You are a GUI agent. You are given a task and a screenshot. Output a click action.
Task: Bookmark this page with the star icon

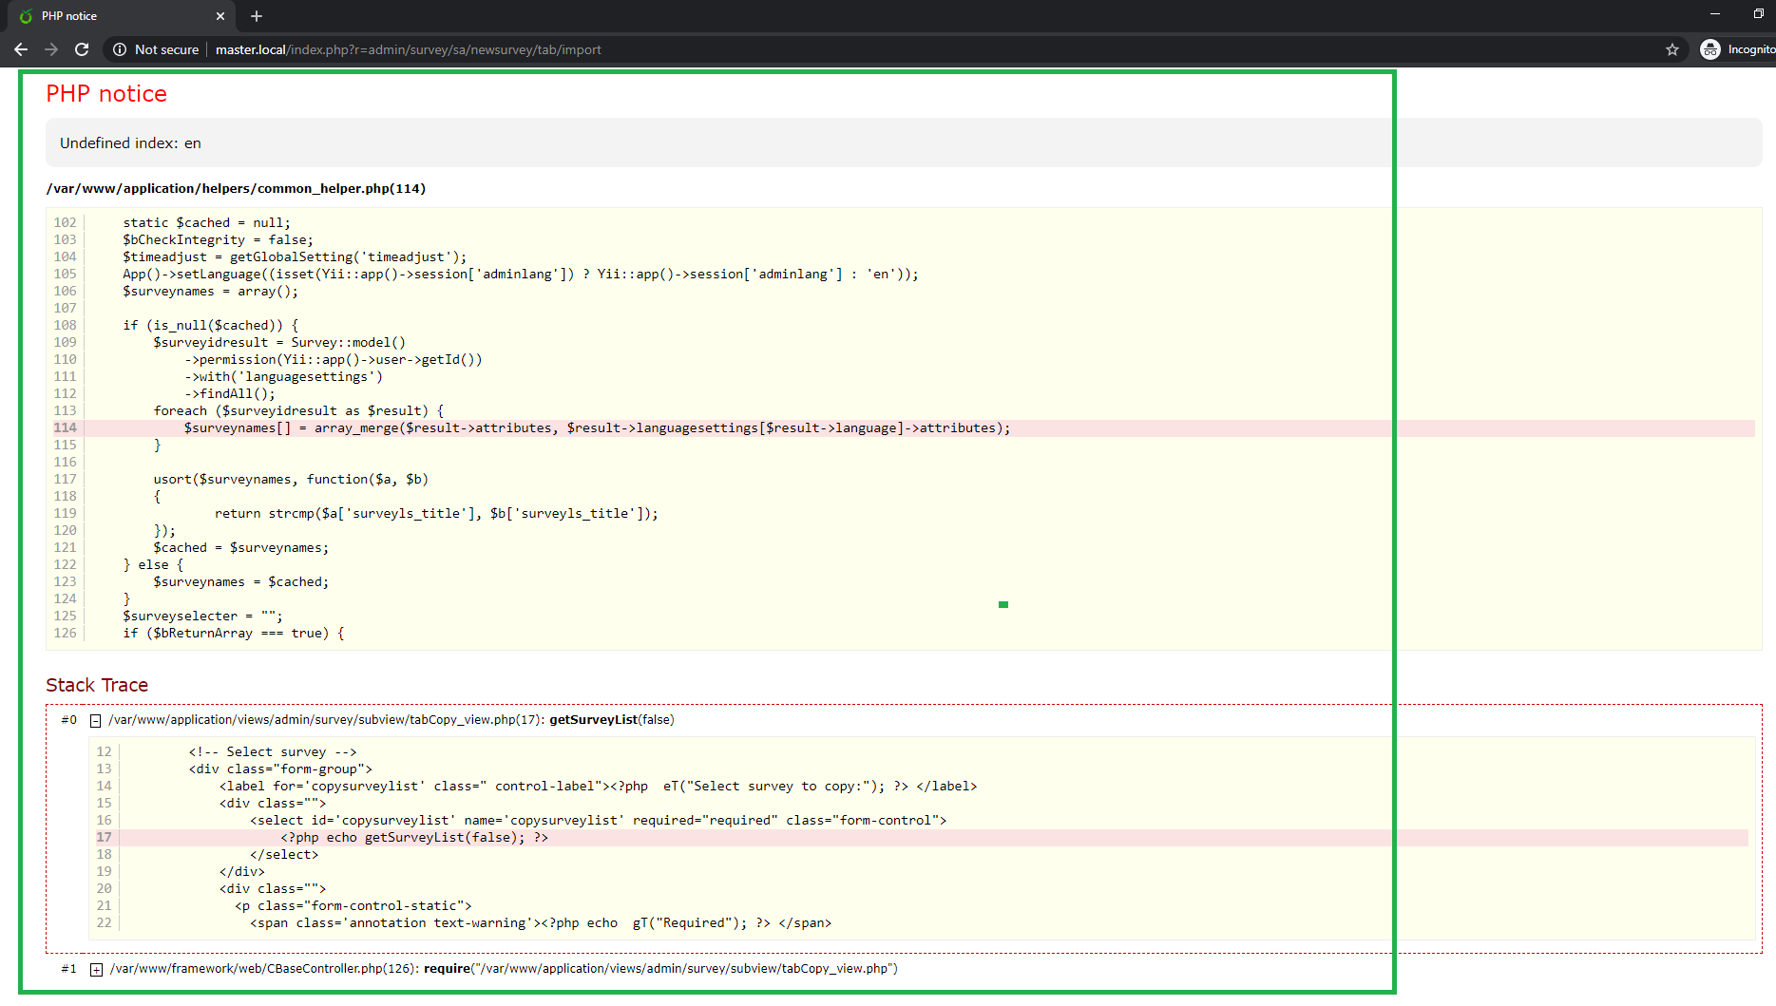(x=1671, y=49)
